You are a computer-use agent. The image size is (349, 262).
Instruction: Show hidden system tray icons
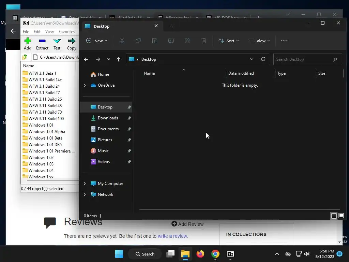pyautogui.click(x=277, y=254)
